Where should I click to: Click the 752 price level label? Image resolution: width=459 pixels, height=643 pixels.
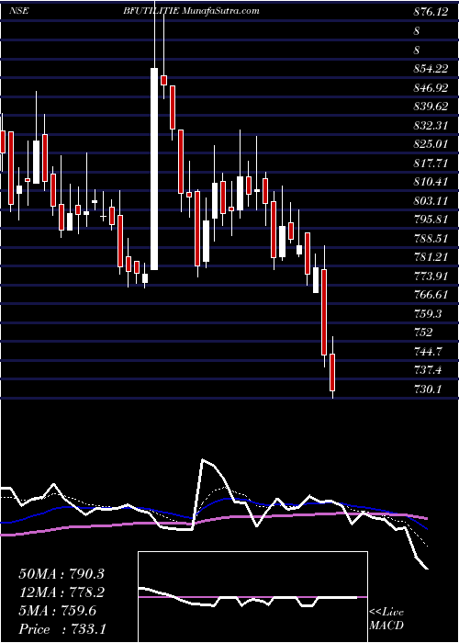(423, 333)
